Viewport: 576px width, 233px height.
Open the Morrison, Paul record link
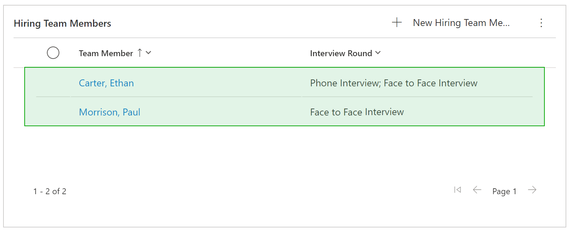click(x=110, y=112)
